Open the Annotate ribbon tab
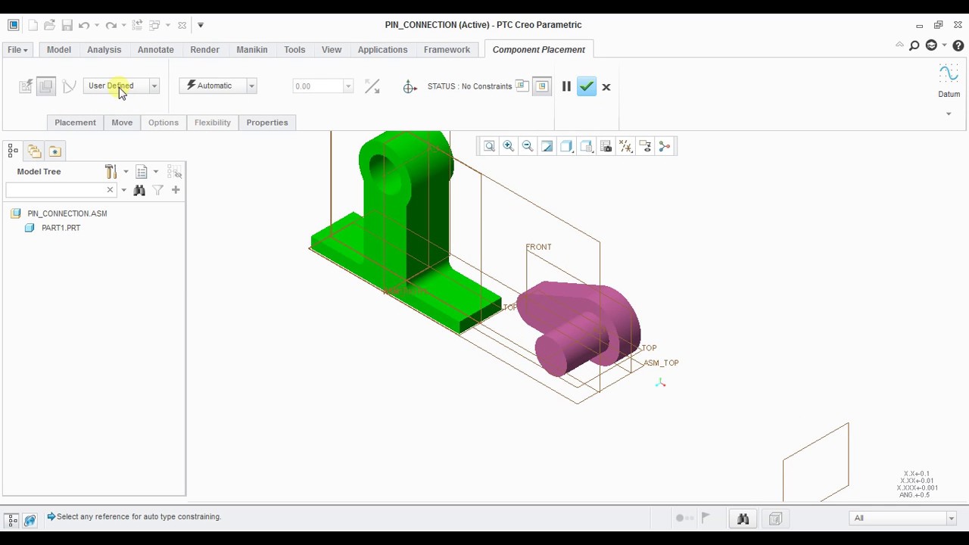This screenshot has width=969, height=545. coord(155,49)
